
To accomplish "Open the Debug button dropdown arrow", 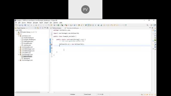I will [x=56, y=25].
